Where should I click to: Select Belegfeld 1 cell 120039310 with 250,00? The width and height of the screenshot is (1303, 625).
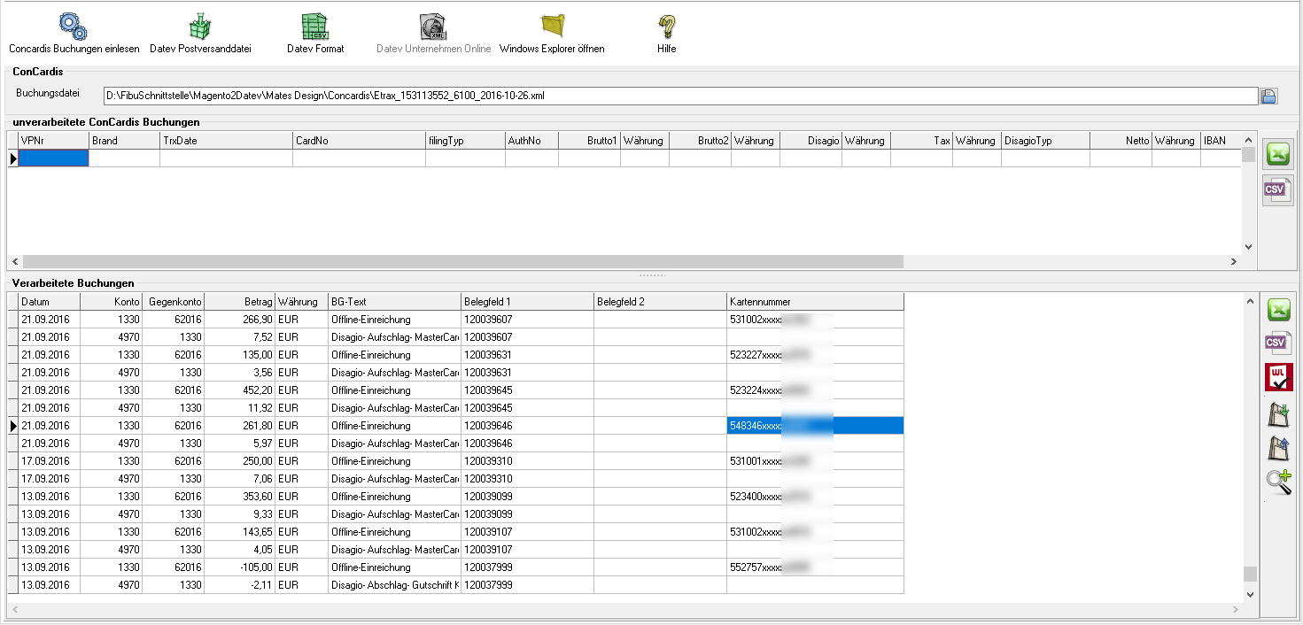tap(527, 461)
